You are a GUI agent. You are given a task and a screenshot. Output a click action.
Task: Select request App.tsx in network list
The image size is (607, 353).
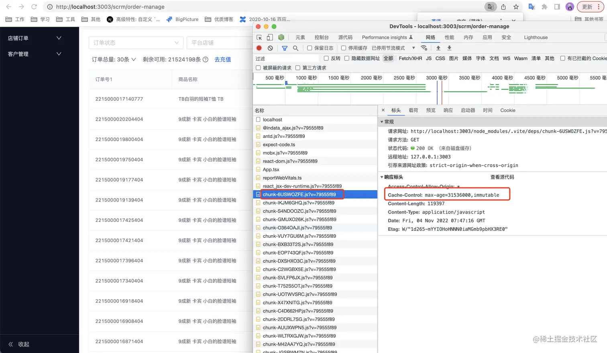point(315,170)
